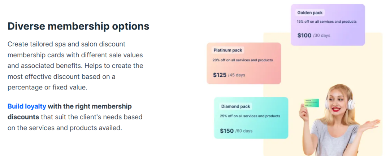Click the "20% off on all services" text

tap(243, 60)
